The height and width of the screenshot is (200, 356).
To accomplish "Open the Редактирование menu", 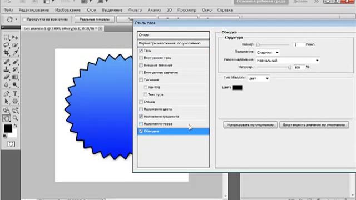I will 34,10.
